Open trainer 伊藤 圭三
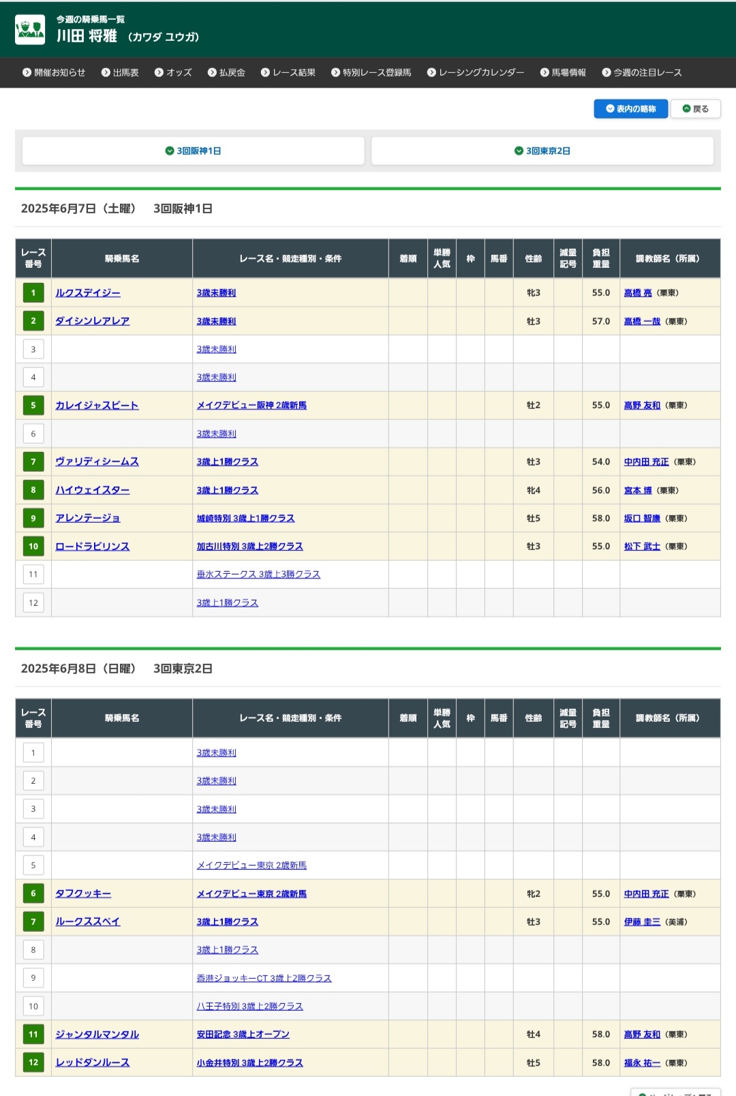This screenshot has height=1096, width=736. [642, 922]
